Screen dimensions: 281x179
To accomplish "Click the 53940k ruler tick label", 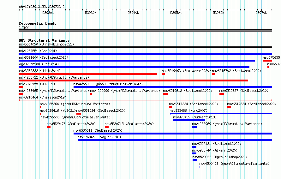I will click(133, 13).
